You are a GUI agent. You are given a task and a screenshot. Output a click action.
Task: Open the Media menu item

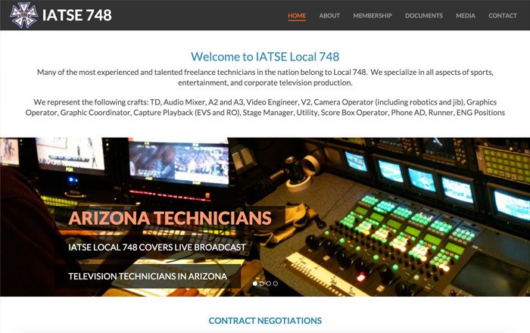click(x=466, y=16)
